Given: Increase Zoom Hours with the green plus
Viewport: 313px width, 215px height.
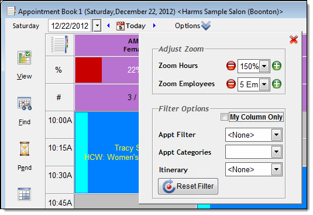Looking at the screenshot, I should [277, 66].
